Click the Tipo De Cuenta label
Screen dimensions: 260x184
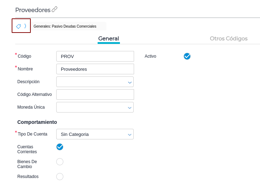coord(33,134)
